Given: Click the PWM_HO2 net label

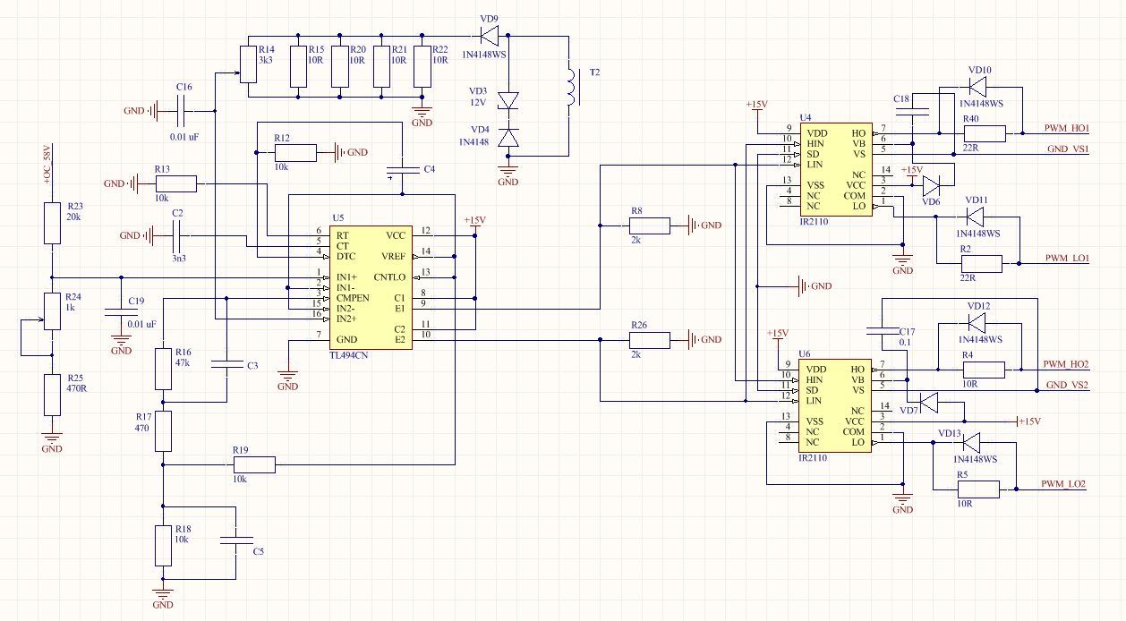Looking at the screenshot, I should pos(1066,364).
